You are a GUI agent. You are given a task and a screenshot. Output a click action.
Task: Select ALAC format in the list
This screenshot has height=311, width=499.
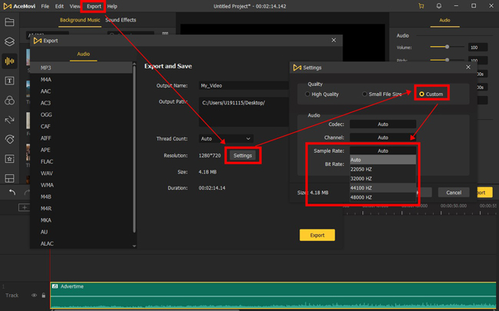[x=81, y=243]
